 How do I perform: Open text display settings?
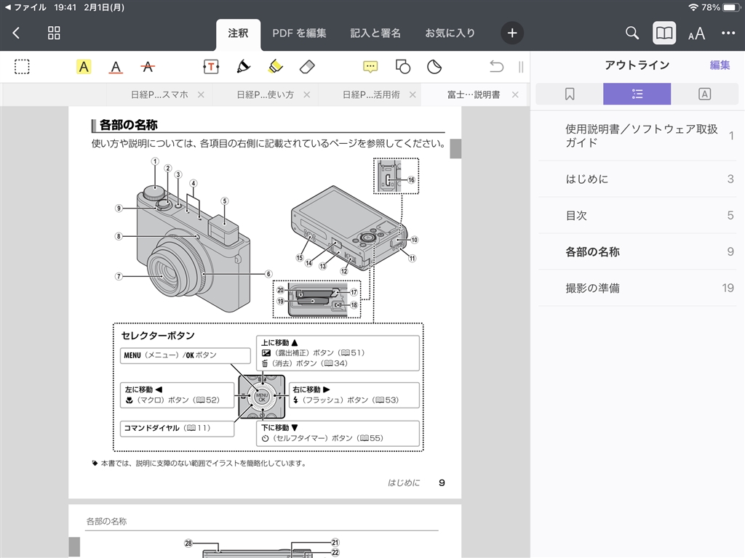[696, 33]
